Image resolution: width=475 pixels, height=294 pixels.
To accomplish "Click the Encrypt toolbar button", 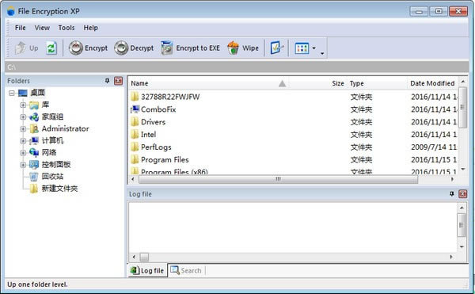I will point(88,48).
